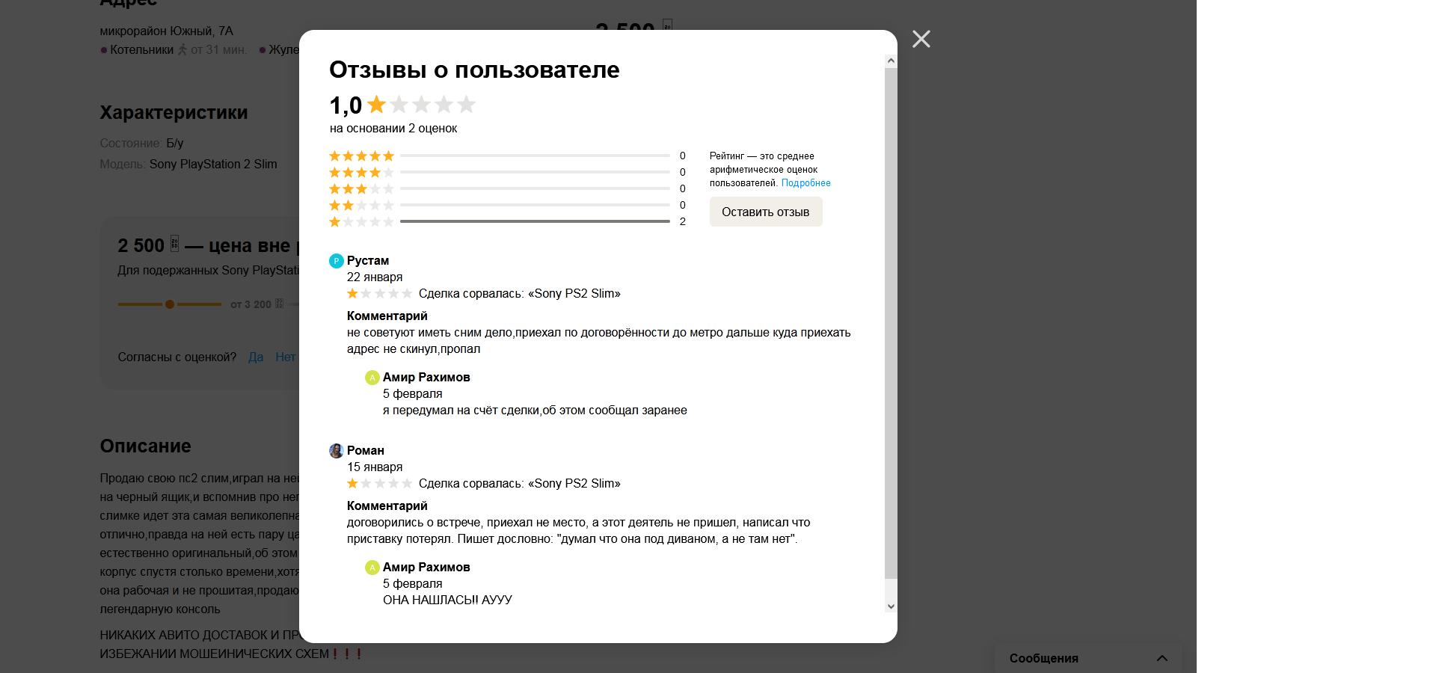Click 'ОНА НАШЛАСЬ!! АУУУ' reply text
Image resolution: width=1436 pixels, height=673 pixels.
447,600
